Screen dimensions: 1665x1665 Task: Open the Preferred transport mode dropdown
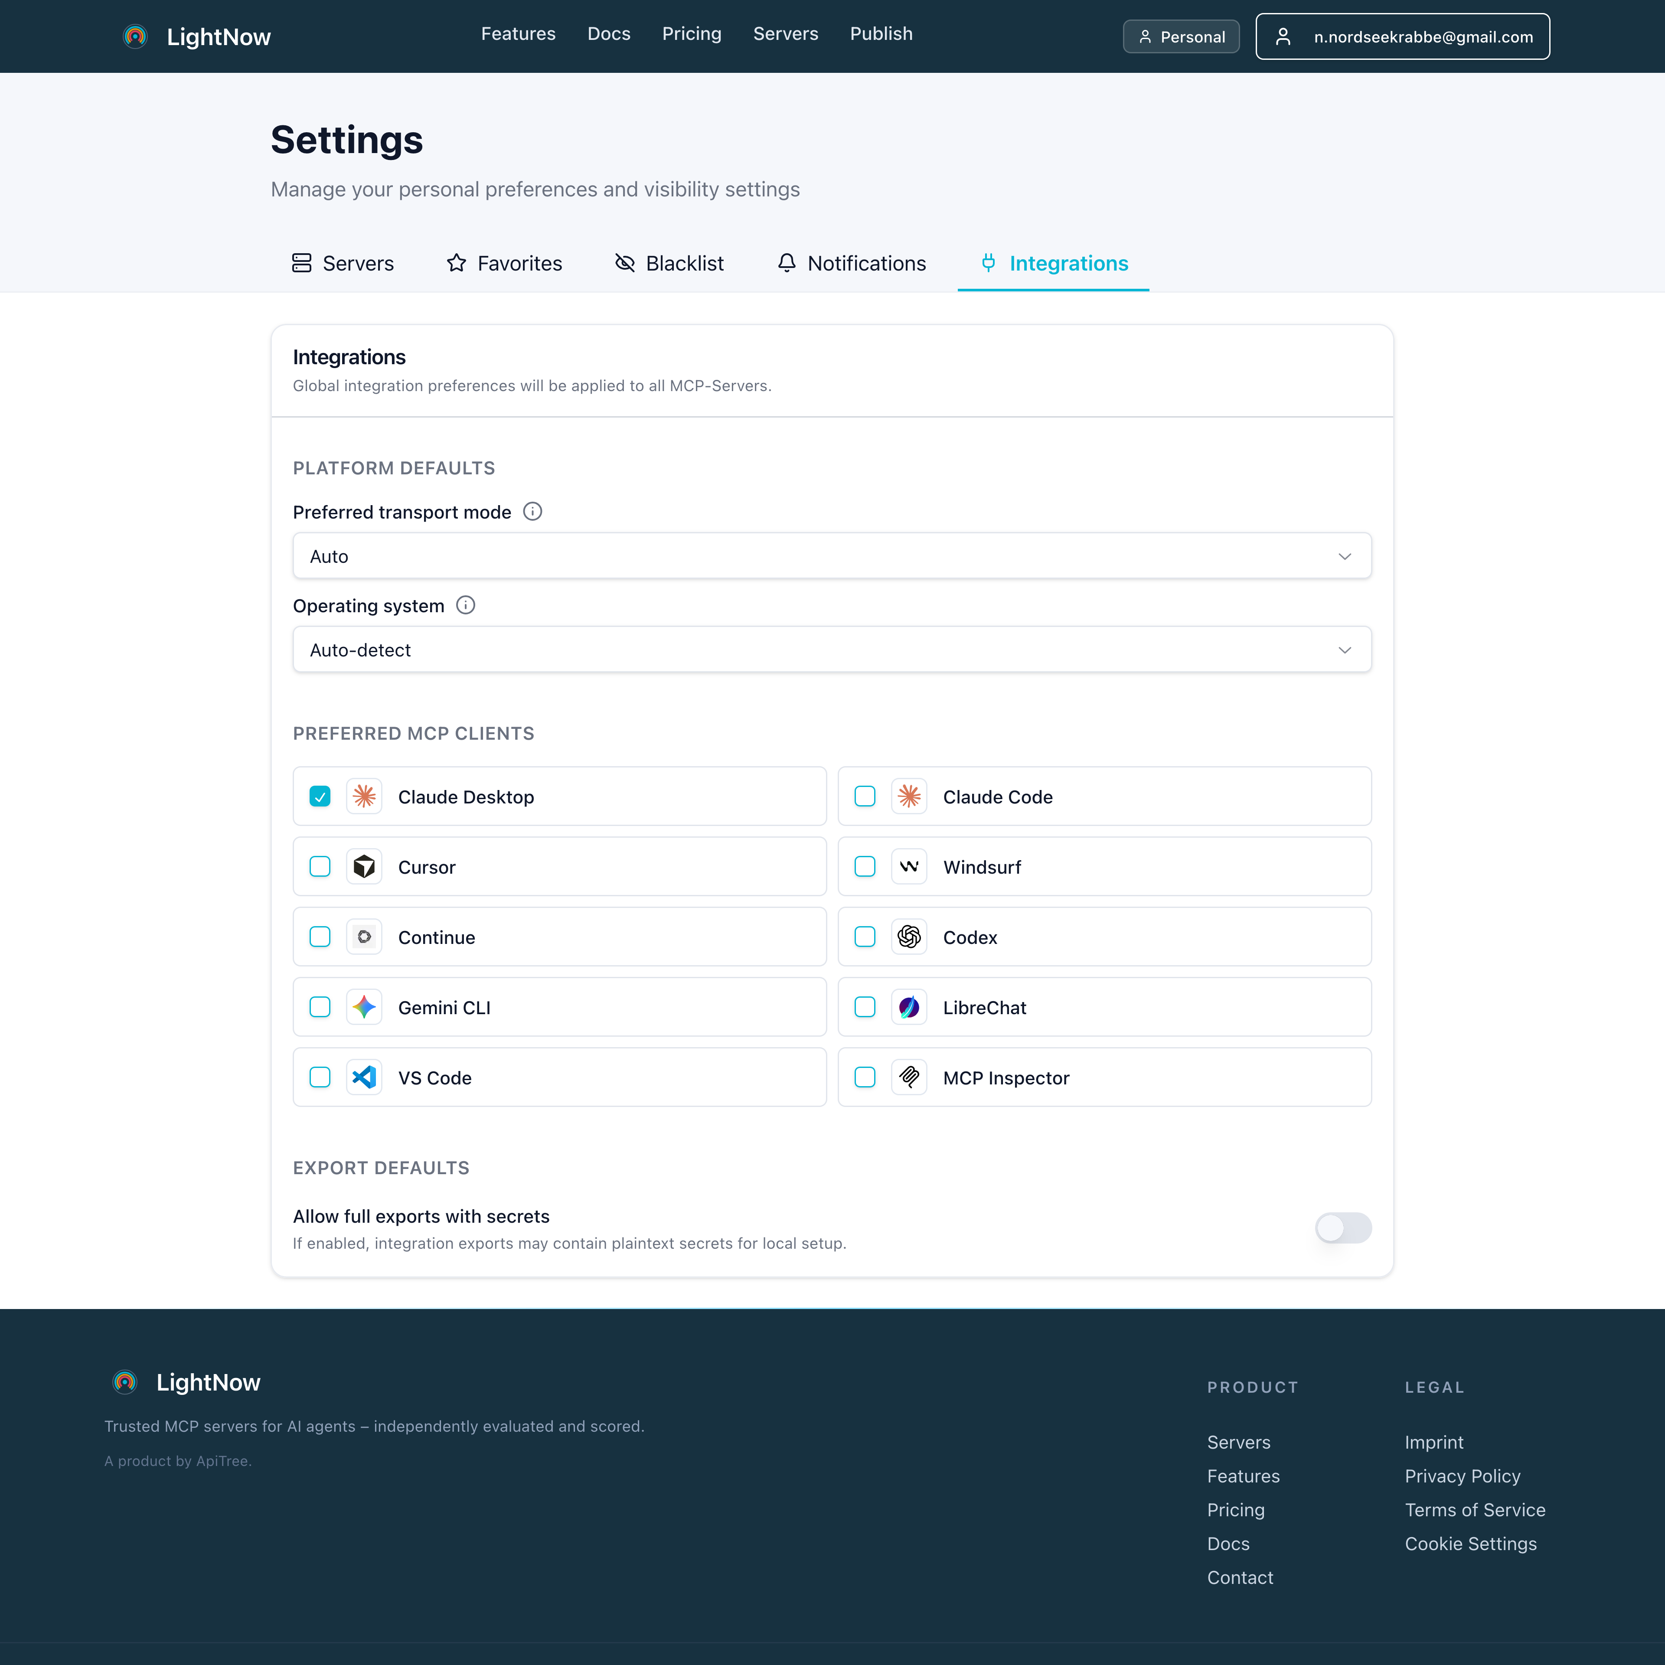coord(832,556)
